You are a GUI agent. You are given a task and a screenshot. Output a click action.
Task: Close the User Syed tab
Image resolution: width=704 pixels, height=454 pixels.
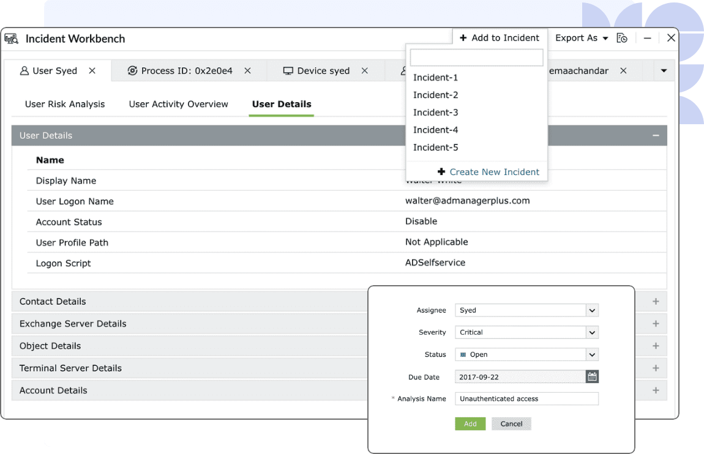[92, 71]
